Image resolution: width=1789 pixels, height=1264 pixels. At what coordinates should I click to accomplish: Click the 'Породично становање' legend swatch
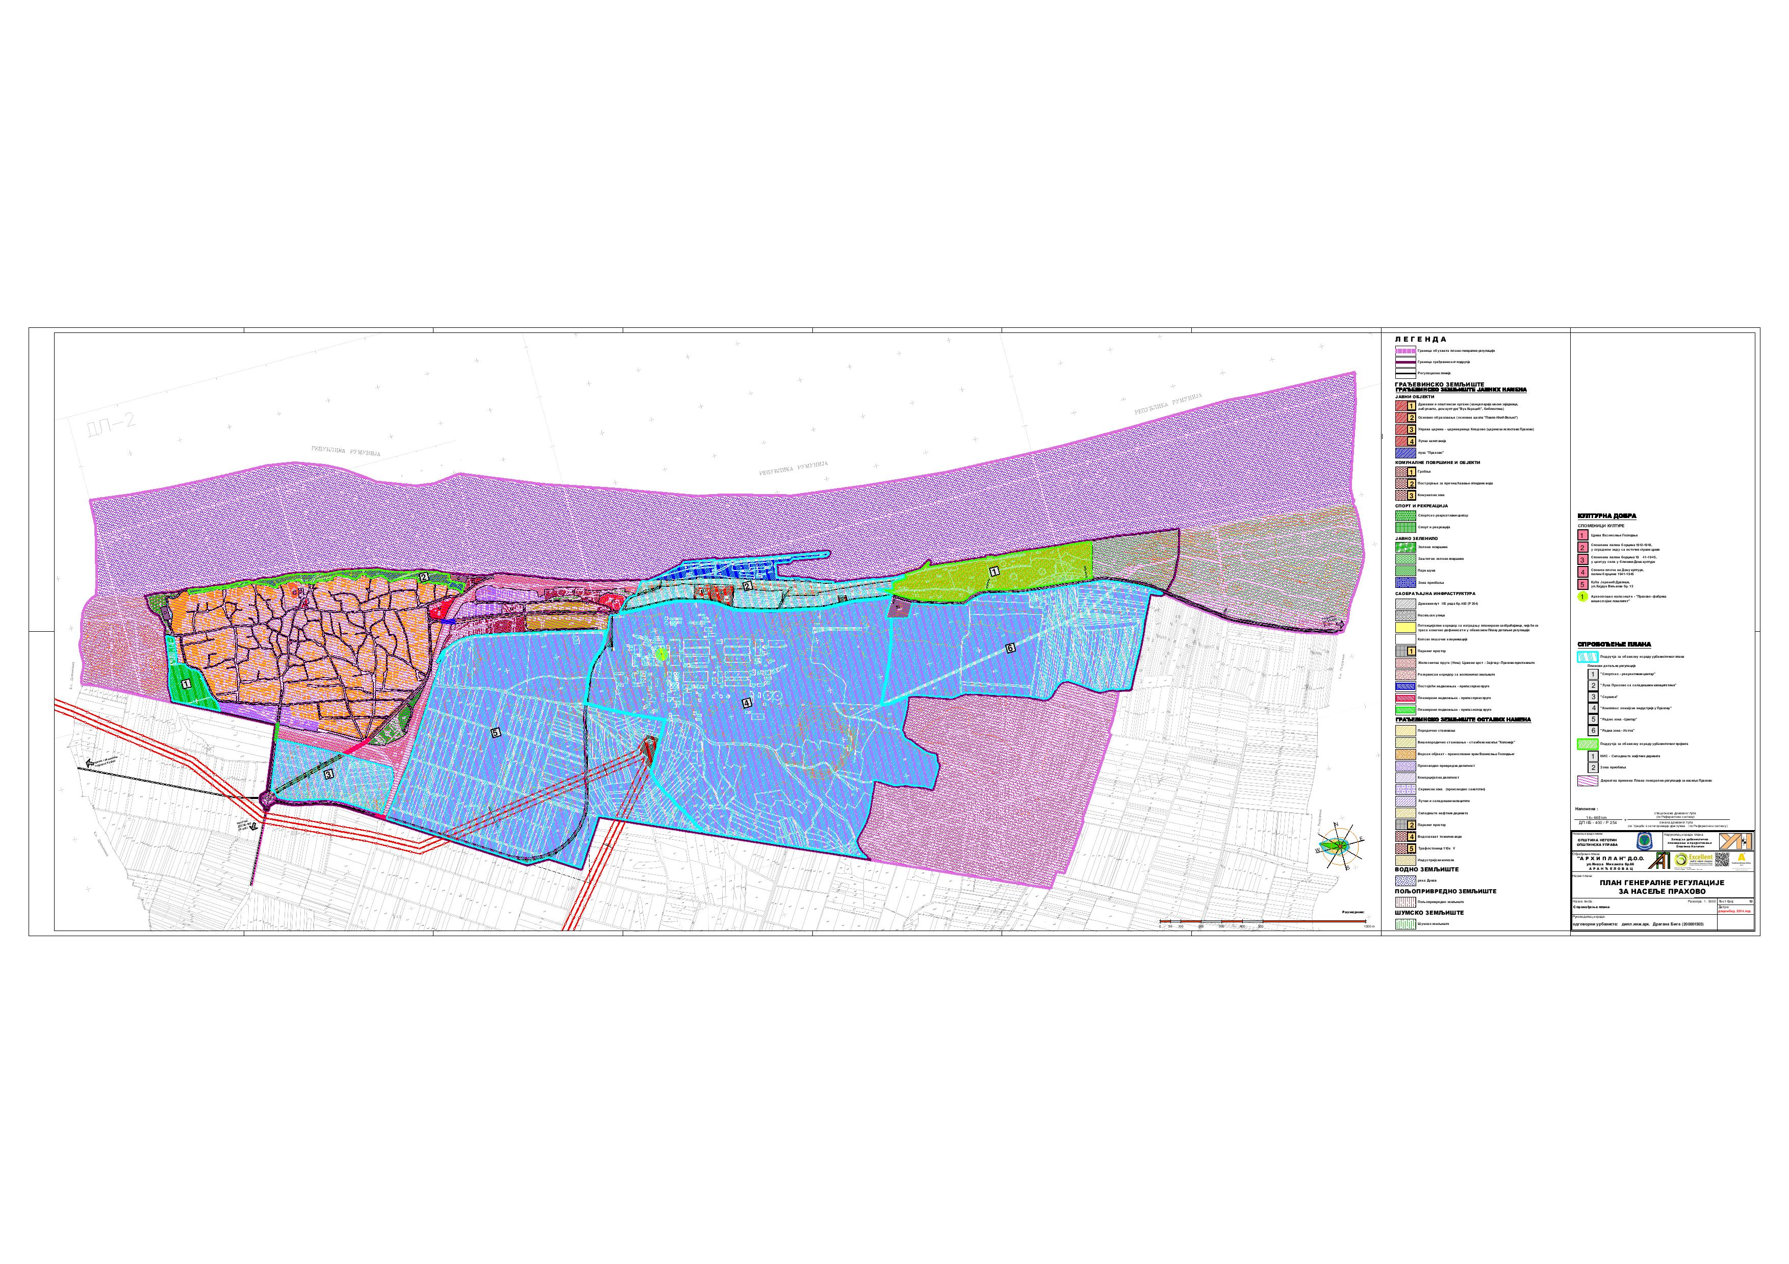(x=1407, y=731)
